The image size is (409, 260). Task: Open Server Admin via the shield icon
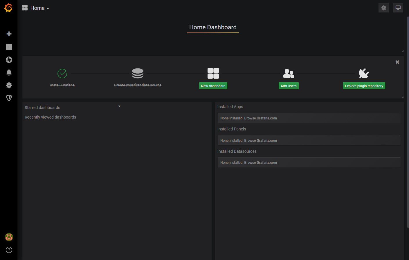click(x=9, y=98)
